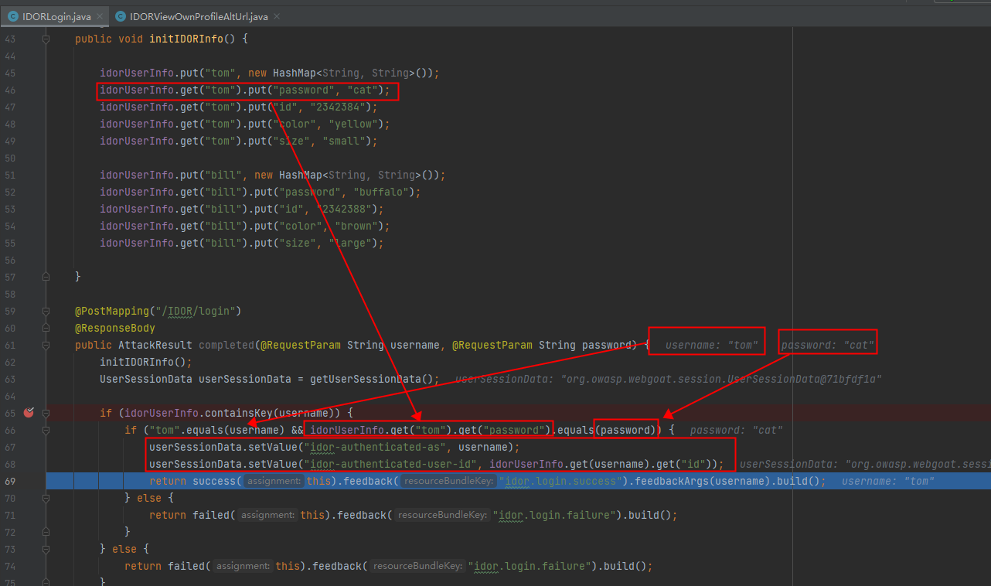Fold the inner if-block at line 66
This screenshot has height=586, width=991.
(46, 430)
